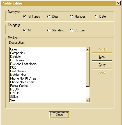Select the Last Names profile
122x125 pixels.
coord(48,71)
